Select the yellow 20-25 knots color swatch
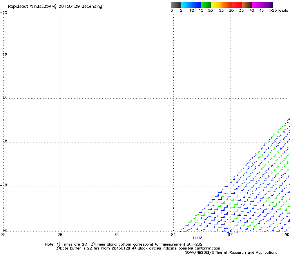This screenshot has width=290, height=255. pyautogui.click(x=216, y=5)
